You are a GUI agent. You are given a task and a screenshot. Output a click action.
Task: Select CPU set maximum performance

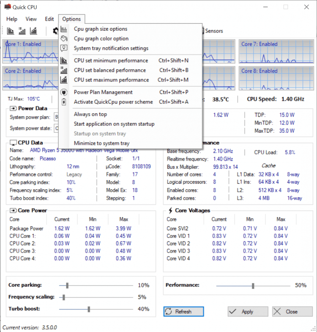pyautogui.click(x=111, y=80)
